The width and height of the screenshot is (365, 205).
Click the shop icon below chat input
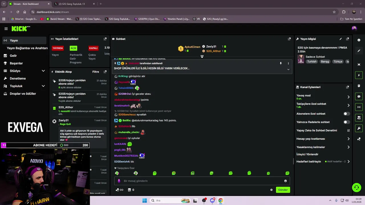(129, 190)
